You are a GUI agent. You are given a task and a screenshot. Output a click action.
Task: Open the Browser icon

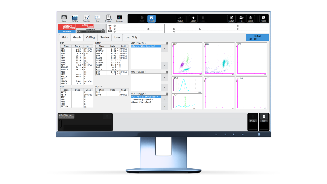119,19
